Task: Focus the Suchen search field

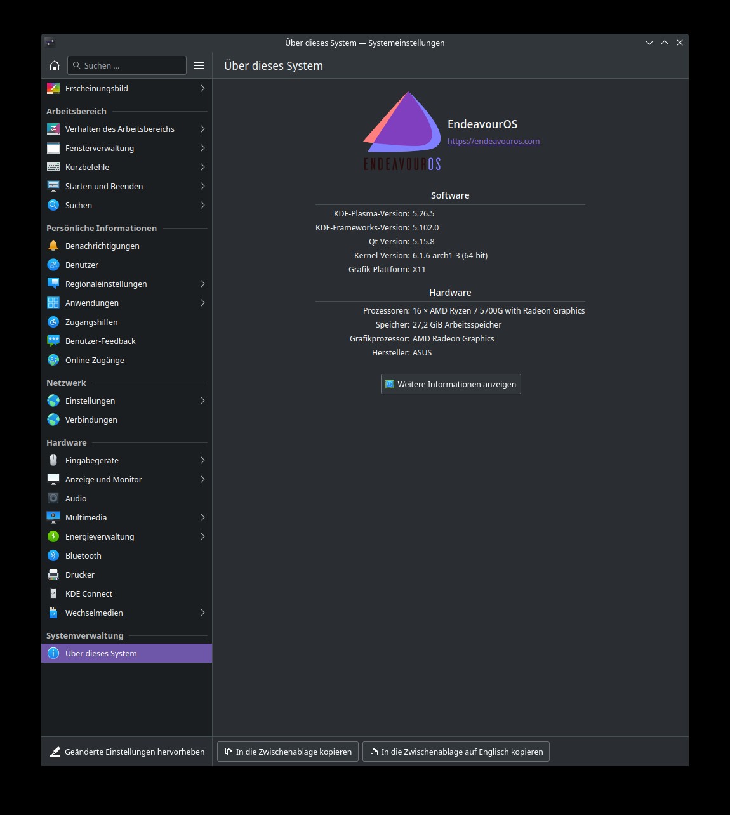Action: pyautogui.click(x=127, y=65)
